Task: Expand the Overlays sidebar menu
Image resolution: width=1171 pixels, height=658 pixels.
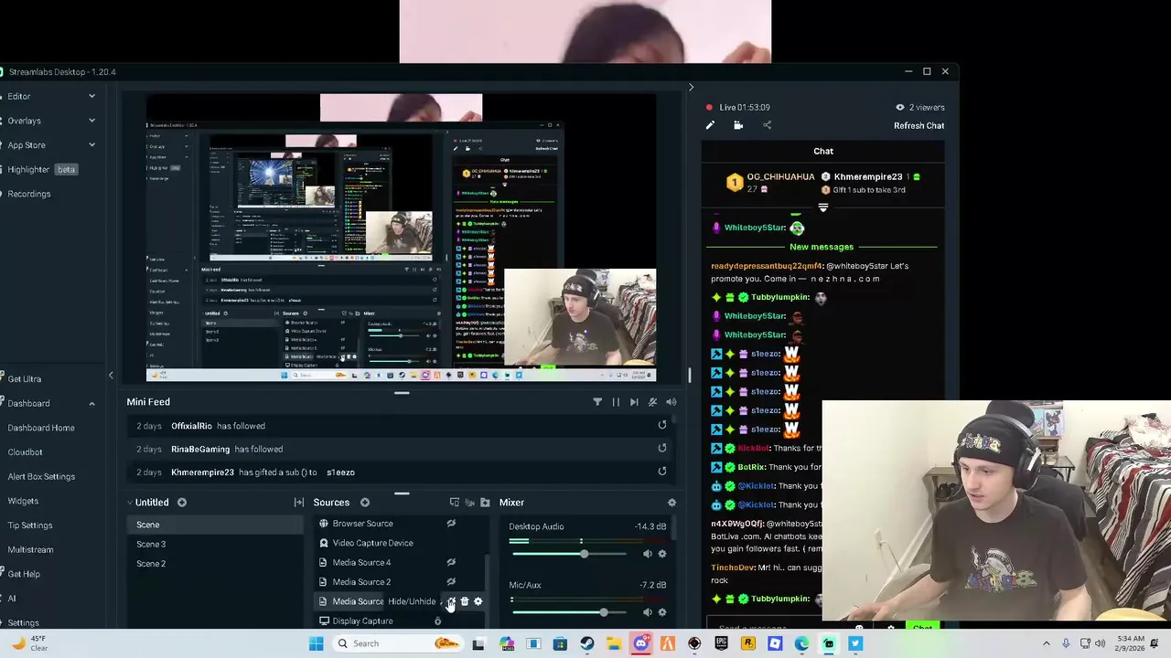Action: point(91,121)
